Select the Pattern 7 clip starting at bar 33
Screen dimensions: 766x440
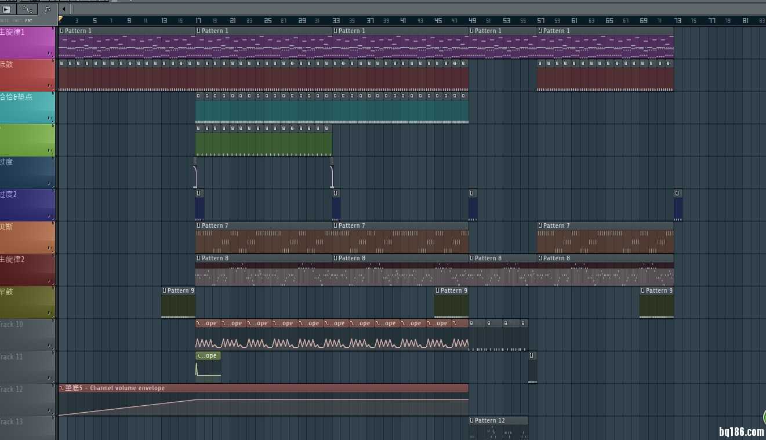click(x=400, y=237)
